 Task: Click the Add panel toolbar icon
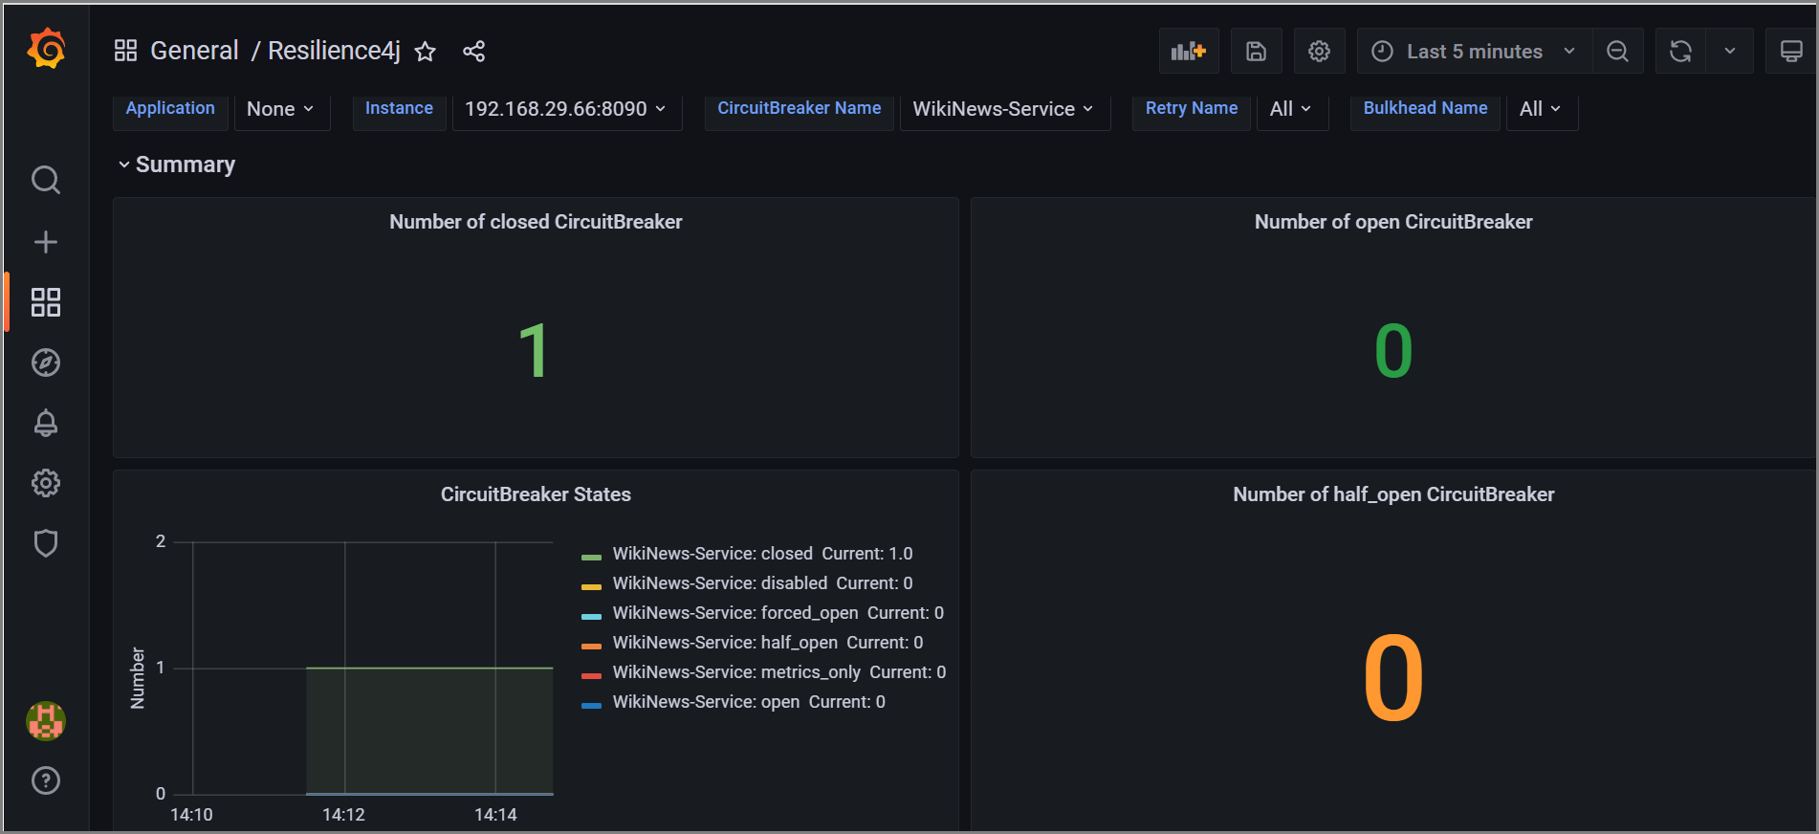coord(1188,52)
